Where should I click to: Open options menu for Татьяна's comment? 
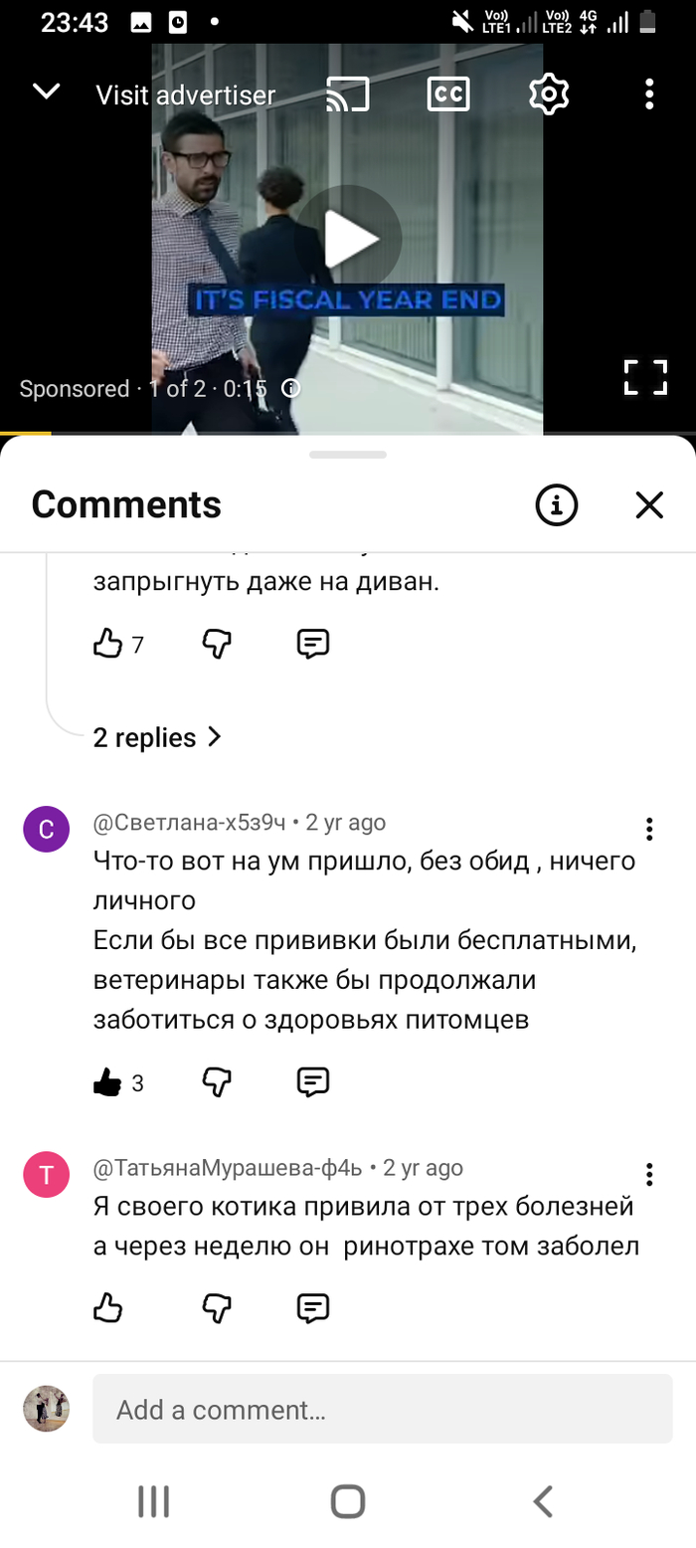click(649, 1174)
